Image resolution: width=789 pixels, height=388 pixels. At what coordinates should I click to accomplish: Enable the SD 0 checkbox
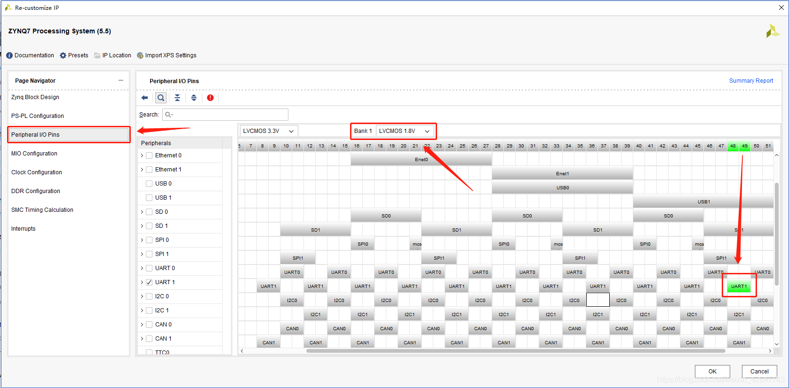coord(149,212)
